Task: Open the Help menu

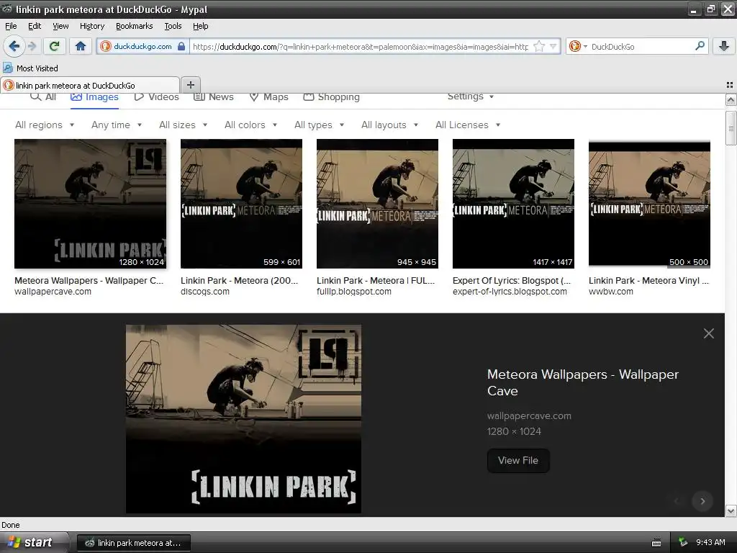Action: pos(200,26)
